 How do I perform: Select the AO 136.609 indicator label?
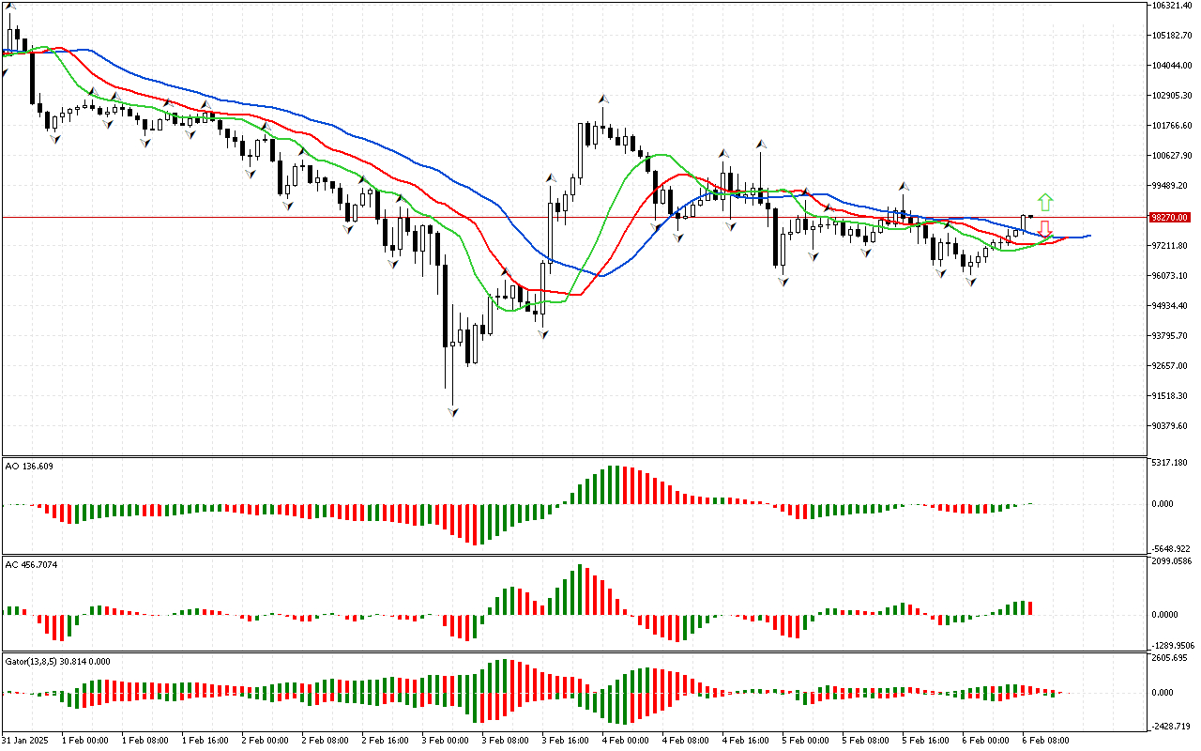29,466
